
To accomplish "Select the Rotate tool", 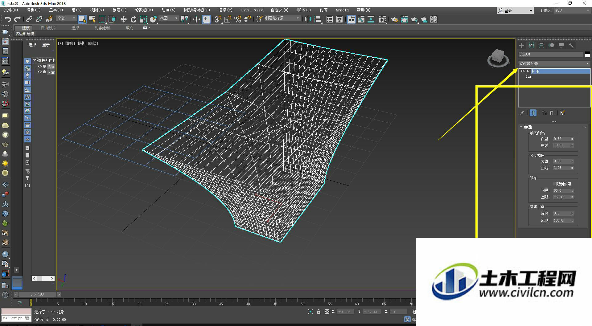I will (133, 19).
